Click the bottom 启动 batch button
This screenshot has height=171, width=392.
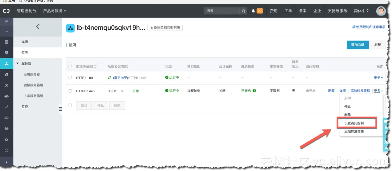[84, 106]
